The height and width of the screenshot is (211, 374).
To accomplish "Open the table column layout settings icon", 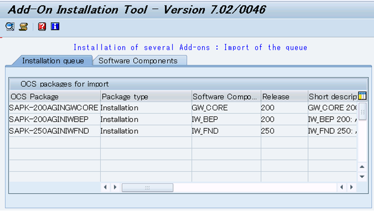I will pyautogui.click(x=362, y=96).
